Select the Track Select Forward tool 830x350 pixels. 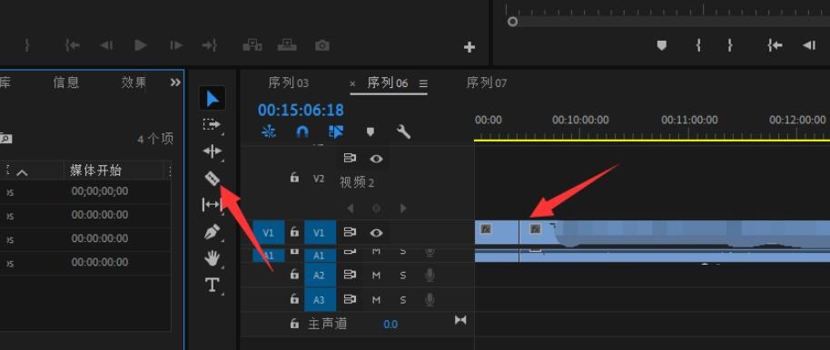click(x=212, y=125)
